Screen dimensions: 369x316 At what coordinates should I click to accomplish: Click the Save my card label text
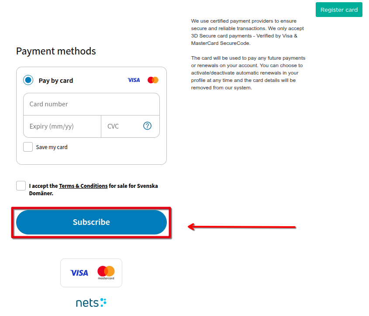click(x=52, y=147)
